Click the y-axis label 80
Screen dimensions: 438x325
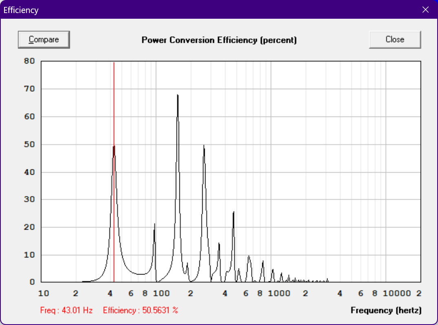[29, 61]
